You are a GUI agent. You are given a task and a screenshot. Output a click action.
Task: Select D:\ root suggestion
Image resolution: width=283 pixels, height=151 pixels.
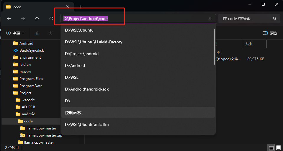(138, 101)
